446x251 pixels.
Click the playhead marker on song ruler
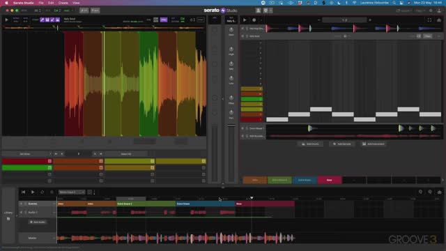(x=252, y=198)
